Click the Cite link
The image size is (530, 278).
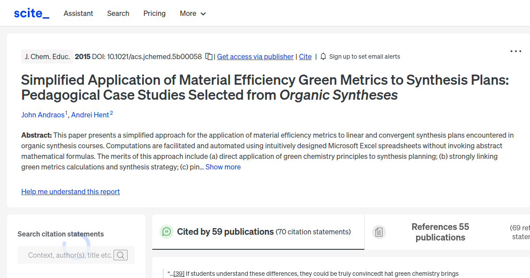pyautogui.click(x=305, y=56)
